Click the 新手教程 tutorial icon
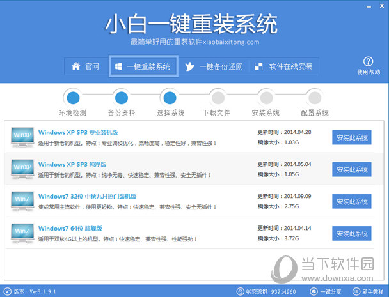The width and height of the screenshot is (389, 297). [x=356, y=291]
